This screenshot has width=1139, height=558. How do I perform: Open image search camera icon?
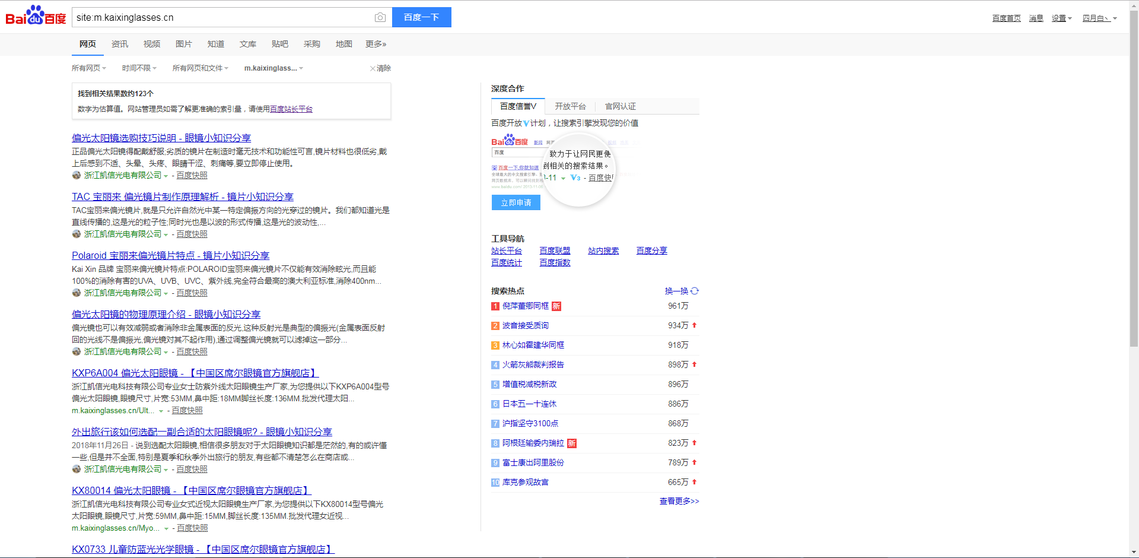point(380,18)
